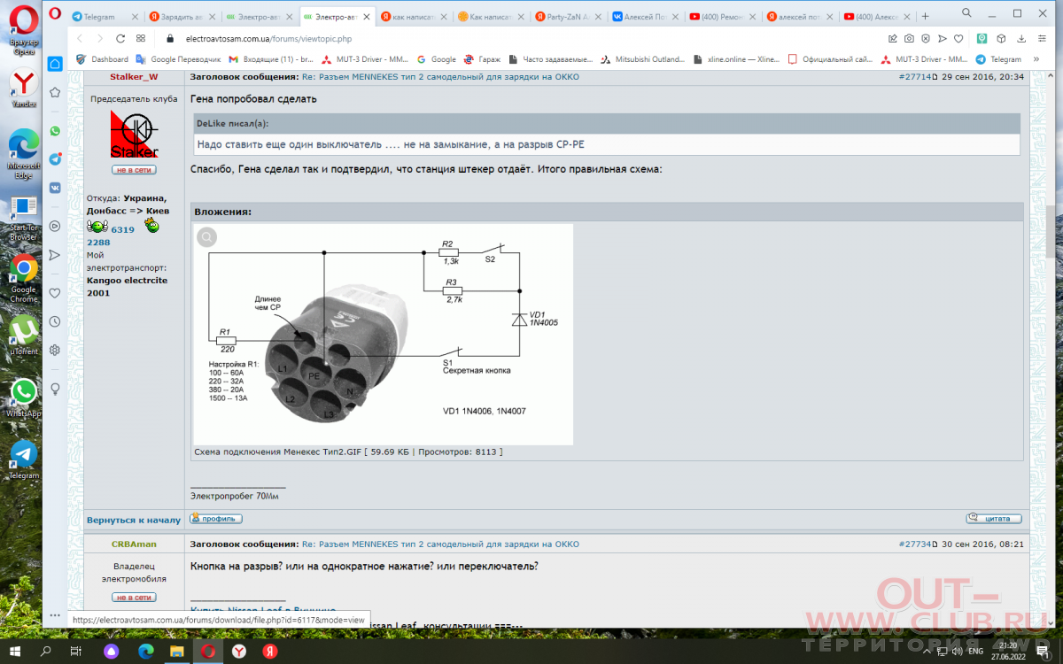1063x664 pixels.
Task: Open Google Chrome desktop shortcut
Action: [x=24, y=277]
